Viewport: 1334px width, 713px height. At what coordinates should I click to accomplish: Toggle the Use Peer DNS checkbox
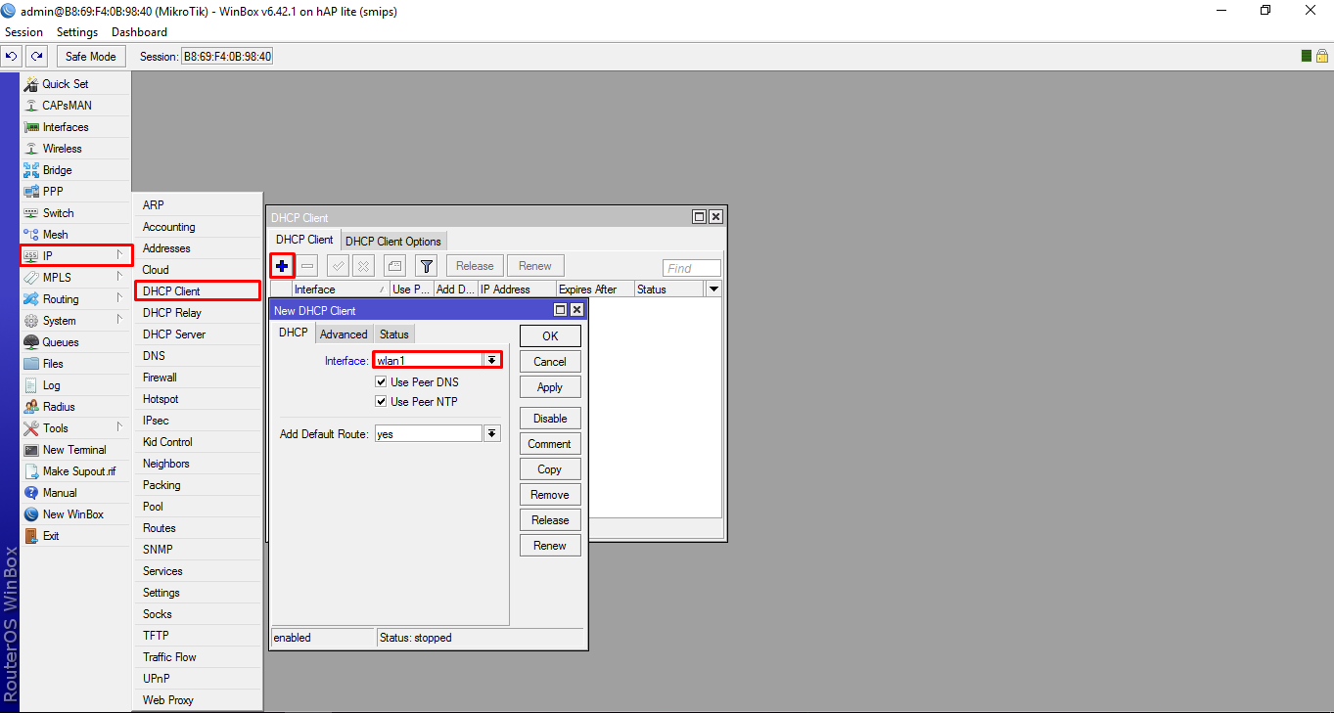(x=382, y=382)
